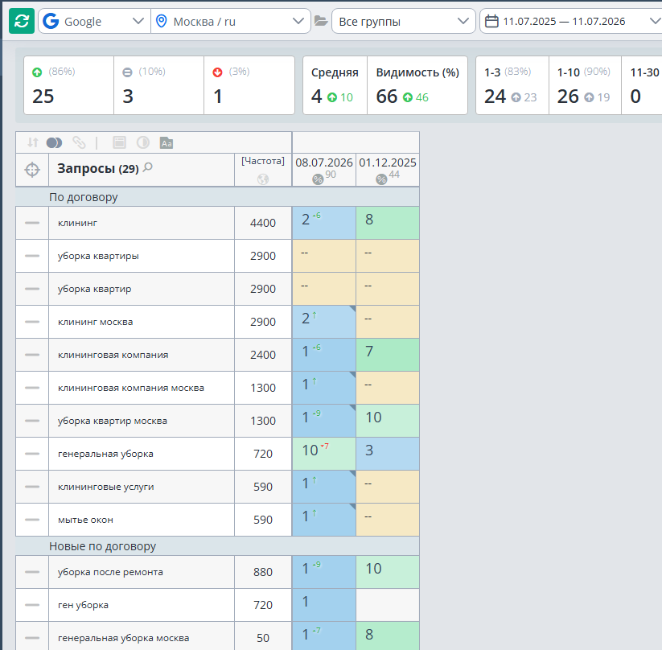Select the 08.07.2026 date column header
The height and width of the screenshot is (650, 662).
tap(324, 170)
